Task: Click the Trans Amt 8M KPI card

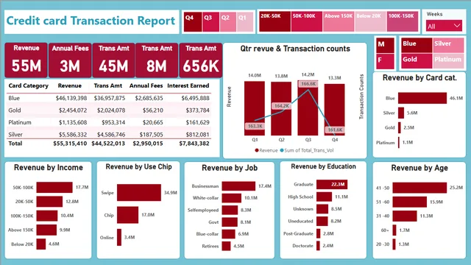Action: (157, 60)
